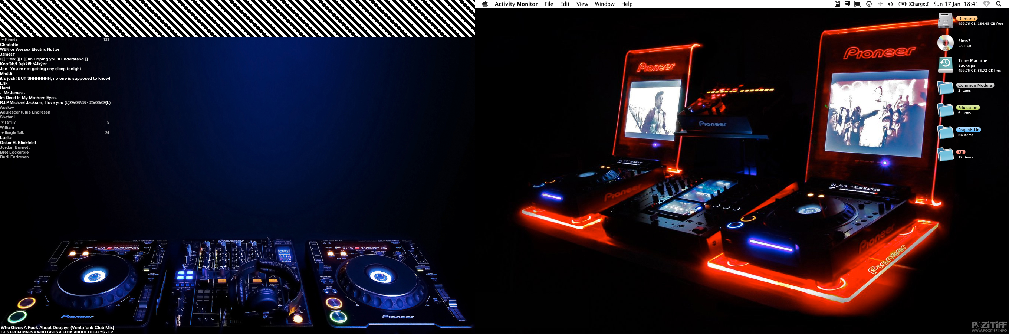This screenshot has width=1009, height=334.
Task: Select contact Oskar H. Blickfeldt
Action: pyautogui.click(x=18, y=143)
